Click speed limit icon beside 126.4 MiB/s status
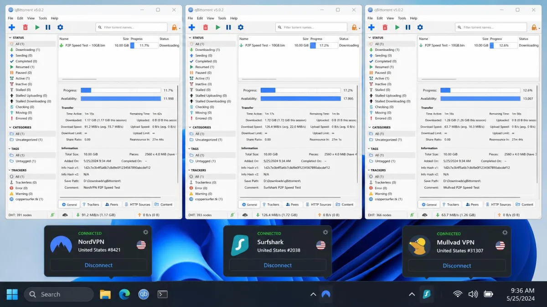 coord(245,215)
